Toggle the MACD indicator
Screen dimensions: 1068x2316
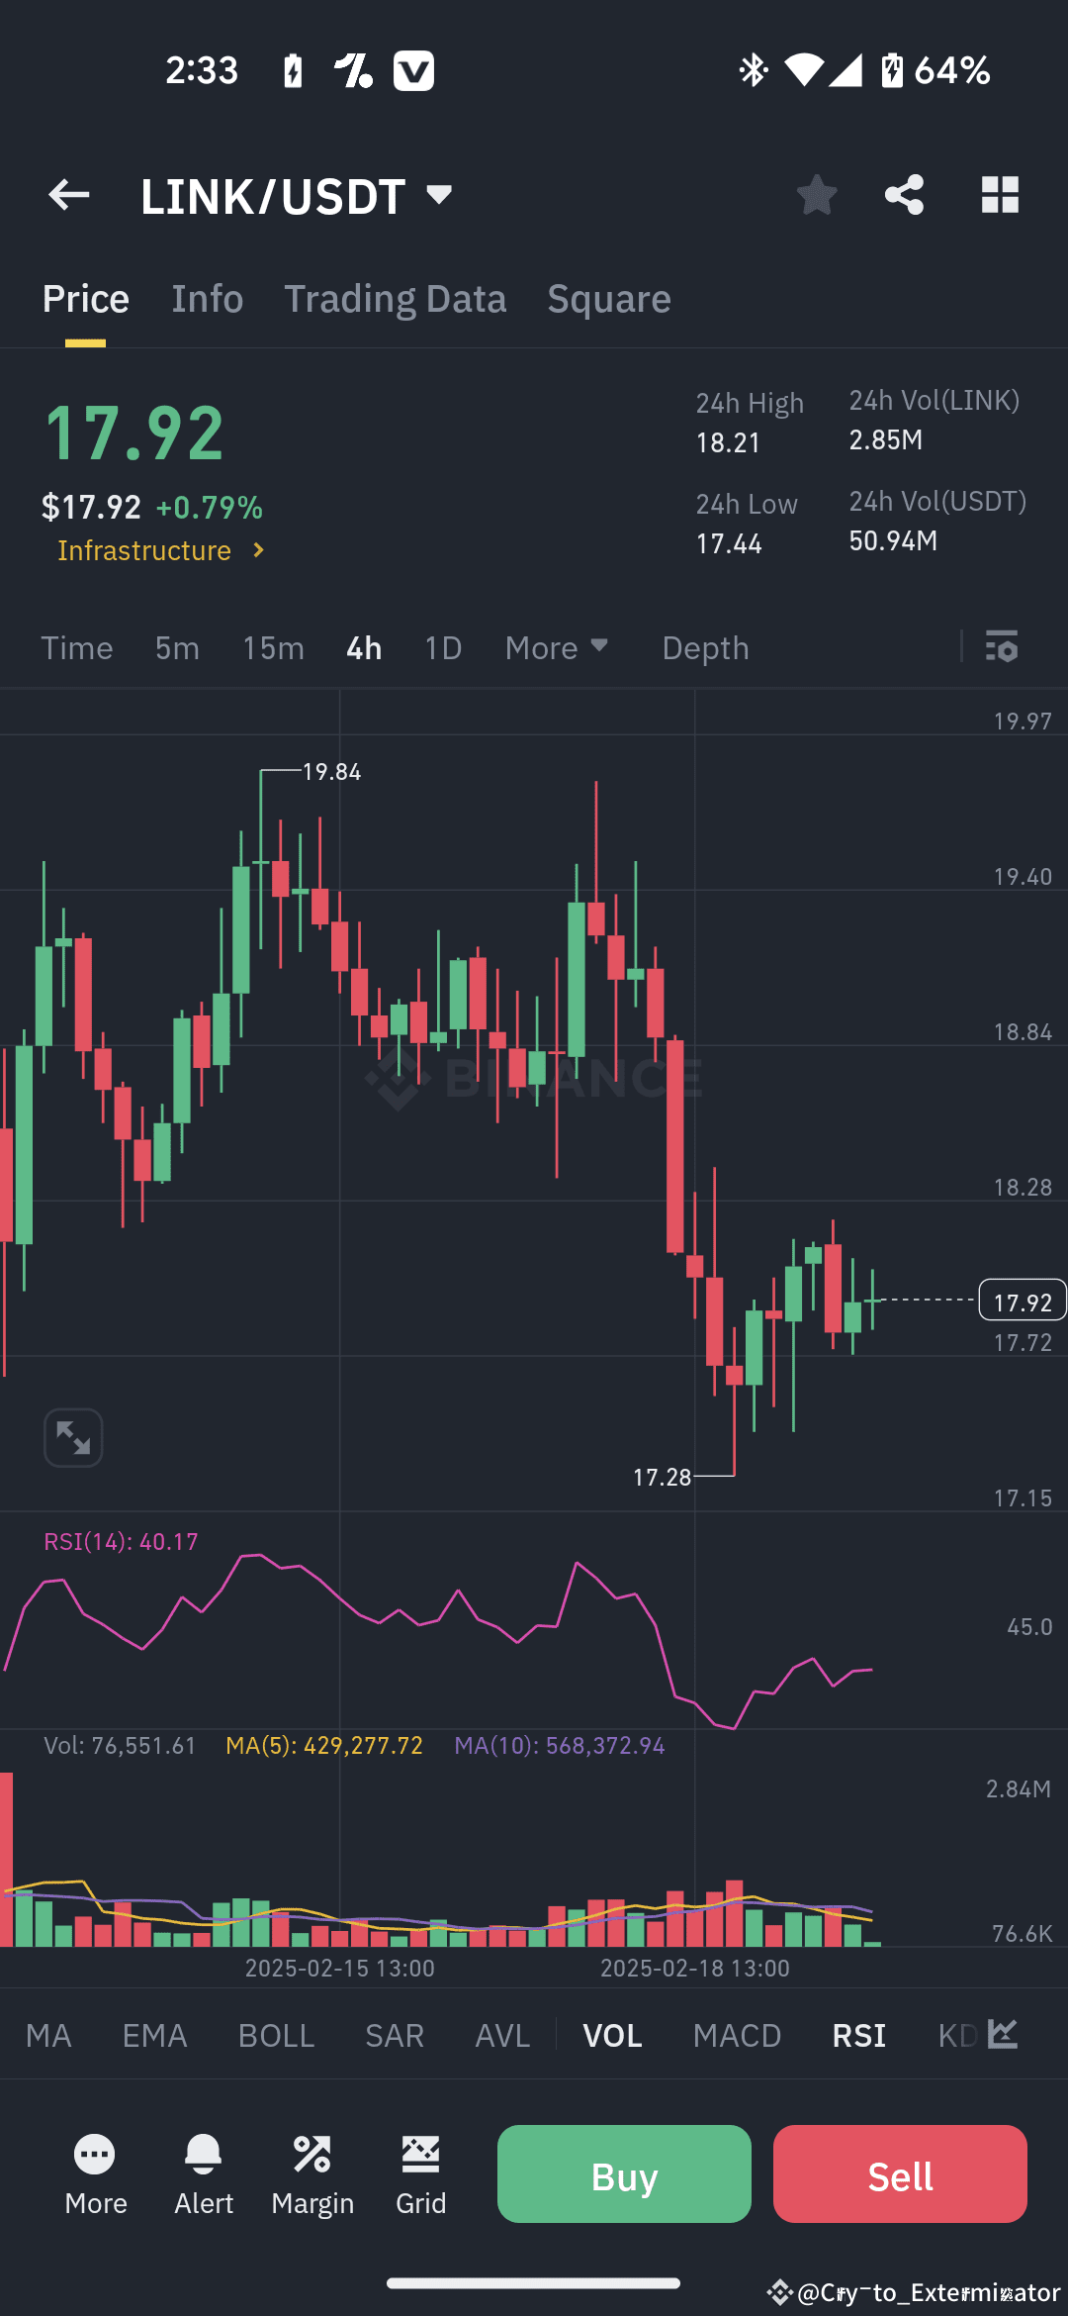[x=737, y=2035]
